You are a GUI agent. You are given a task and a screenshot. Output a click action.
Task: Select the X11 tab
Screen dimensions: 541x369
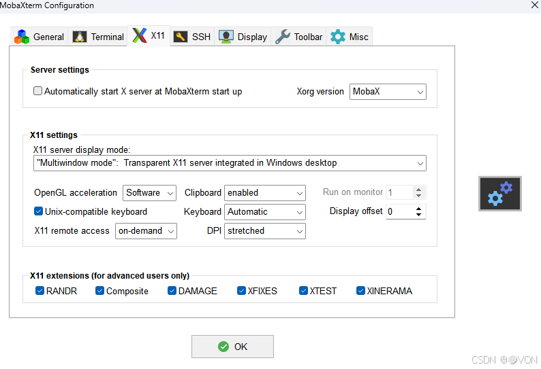coord(149,35)
